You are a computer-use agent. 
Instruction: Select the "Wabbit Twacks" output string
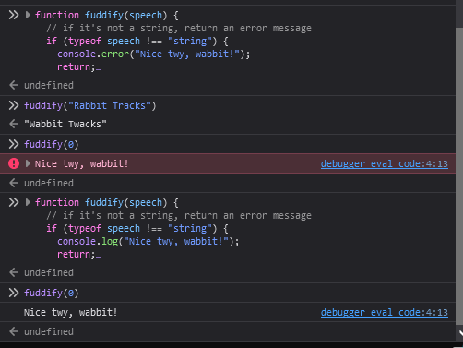click(x=65, y=124)
